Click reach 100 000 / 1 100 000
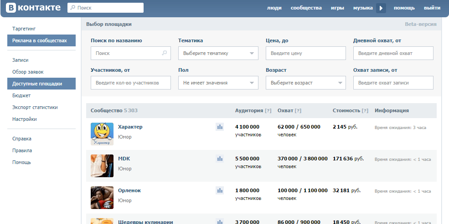The height and width of the screenshot is (224, 449). pos(303,190)
